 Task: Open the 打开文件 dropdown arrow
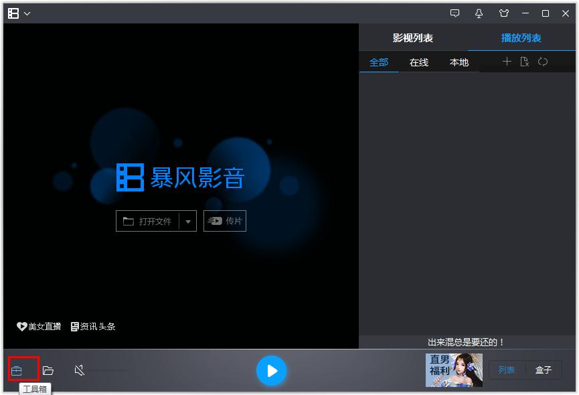coord(188,221)
